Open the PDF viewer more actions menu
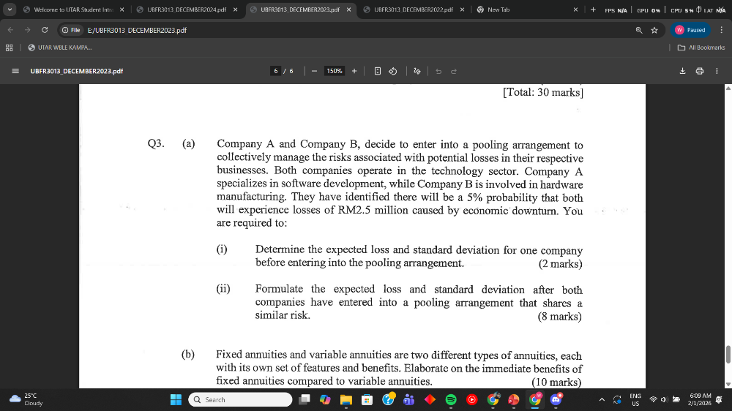This screenshot has width=732, height=411. [x=717, y=71]
